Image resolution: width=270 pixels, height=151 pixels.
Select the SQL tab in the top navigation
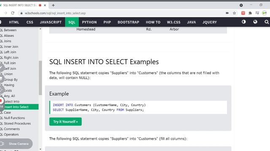(x=72, y=22)
